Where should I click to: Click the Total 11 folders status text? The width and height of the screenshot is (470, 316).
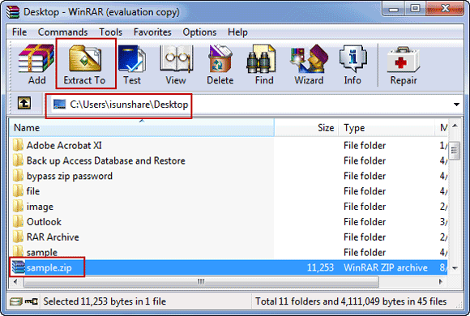pyautogui.click(x=351, y=301)
